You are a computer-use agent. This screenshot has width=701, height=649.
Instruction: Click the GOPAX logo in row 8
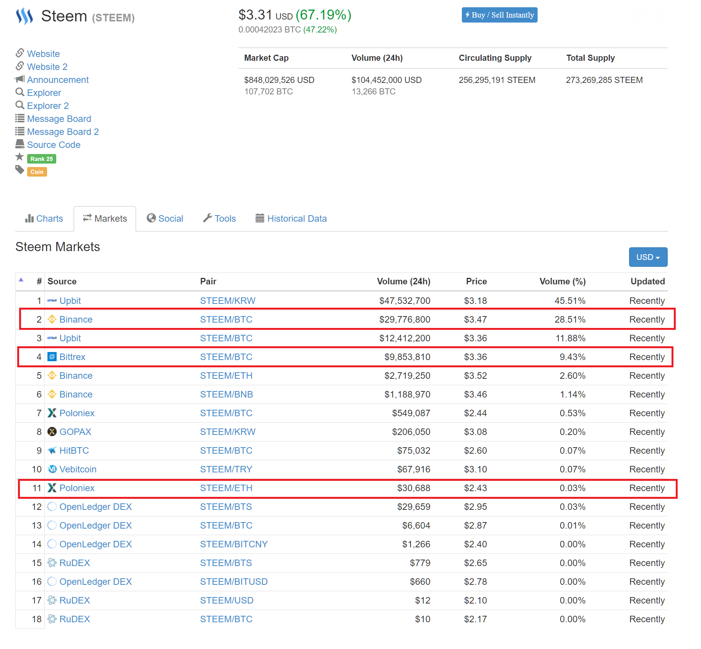coord(52,432)
